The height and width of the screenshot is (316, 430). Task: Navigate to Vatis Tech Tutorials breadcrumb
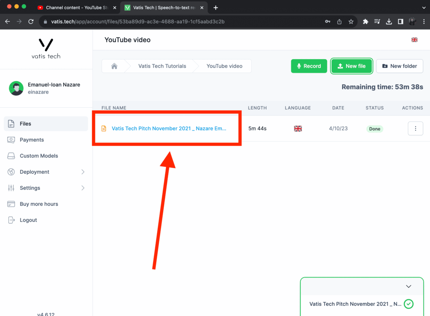[162, 66]
